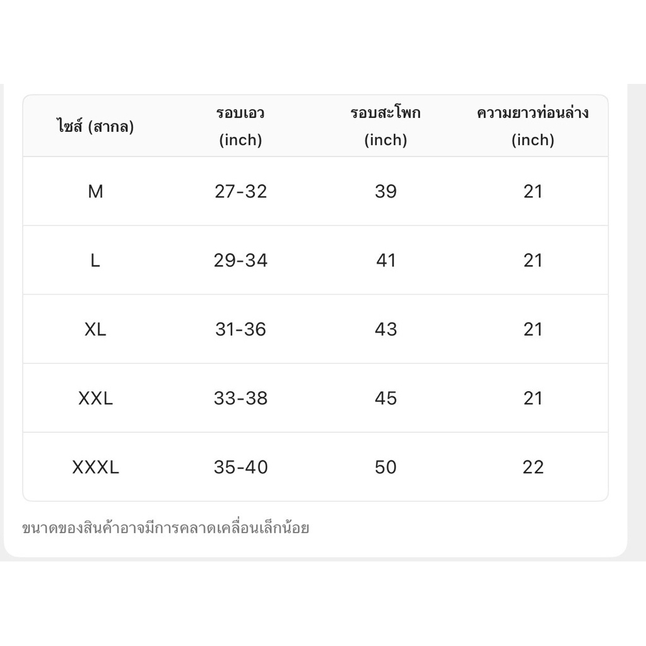Viewport: 646px width, 646px height.
Task: Select waist value 27-32
Action: [240, 192]
